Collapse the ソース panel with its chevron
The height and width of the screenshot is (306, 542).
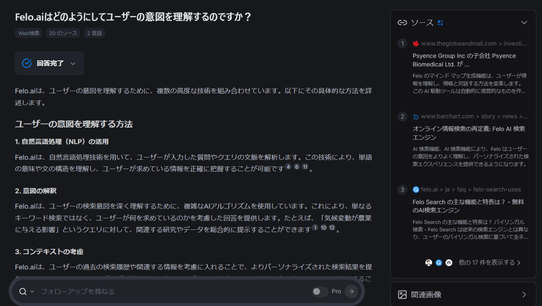pos(524,22)
